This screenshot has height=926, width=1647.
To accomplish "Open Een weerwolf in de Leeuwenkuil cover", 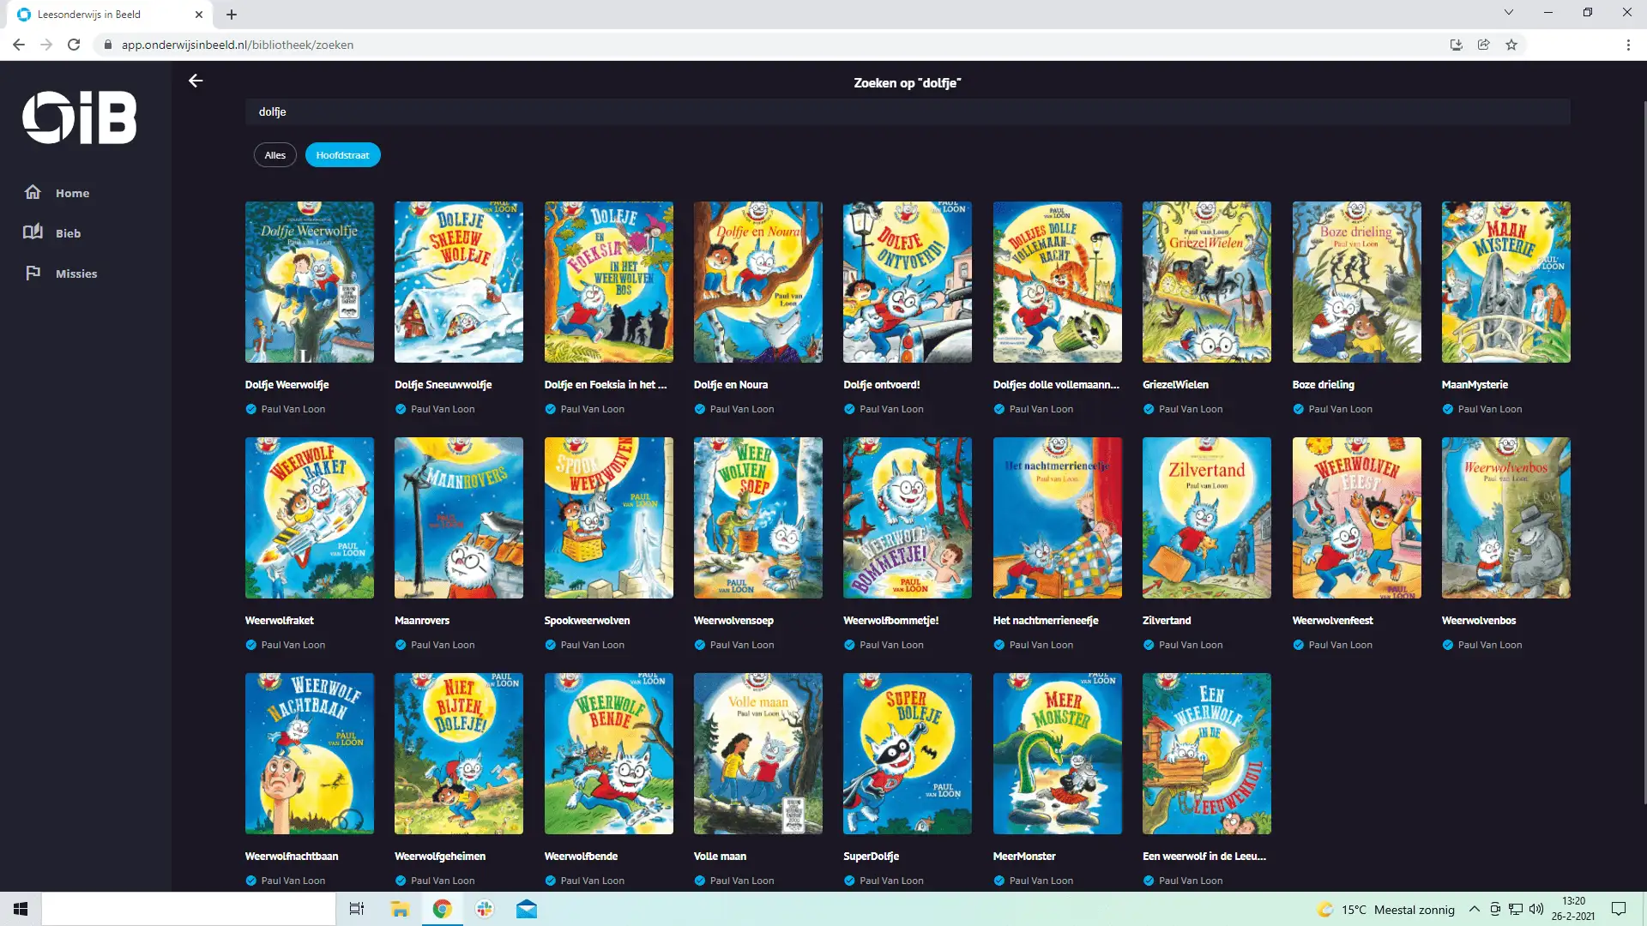I will click(1207, 754).
